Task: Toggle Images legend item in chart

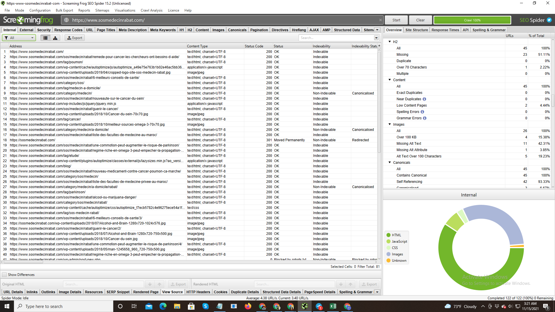Action: pyautogui.click(x=397, y=254)
